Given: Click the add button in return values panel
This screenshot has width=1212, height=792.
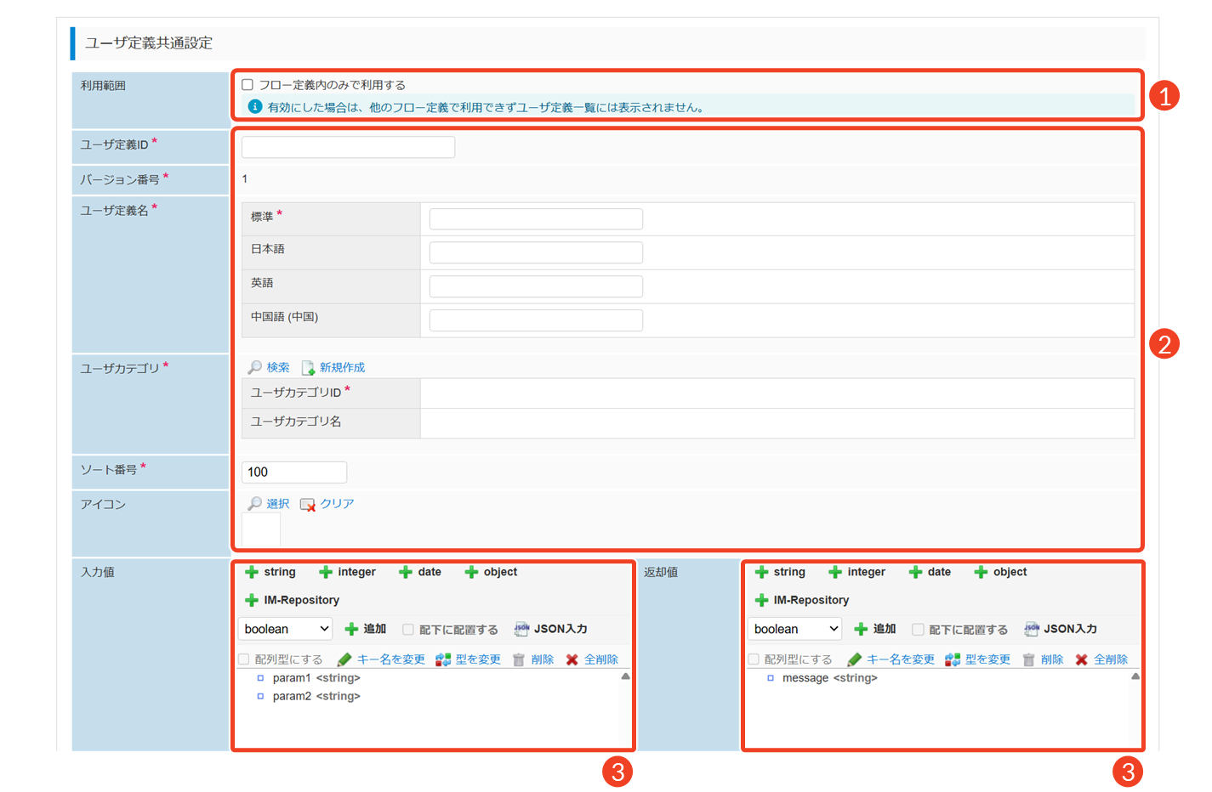Looking at the screenshot, I should tap(875, 629).
